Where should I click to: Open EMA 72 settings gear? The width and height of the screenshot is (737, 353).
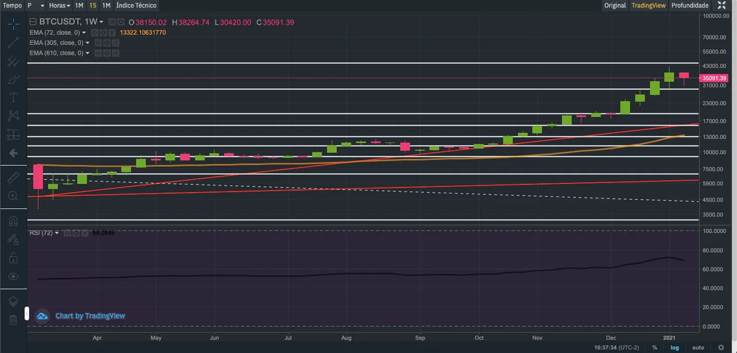click(103, 33)
